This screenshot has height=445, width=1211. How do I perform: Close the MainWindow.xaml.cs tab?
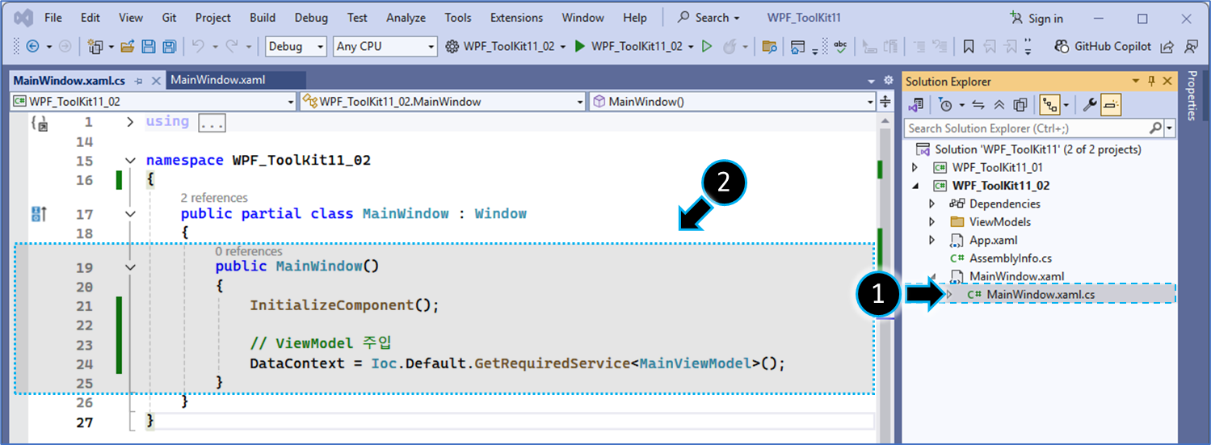coord(156,81)
